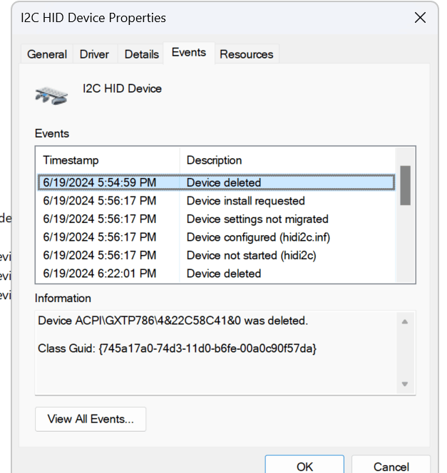Screen dimensions: 447x473
Task: Click the Timestamp column header
Action: click(108, 160)
